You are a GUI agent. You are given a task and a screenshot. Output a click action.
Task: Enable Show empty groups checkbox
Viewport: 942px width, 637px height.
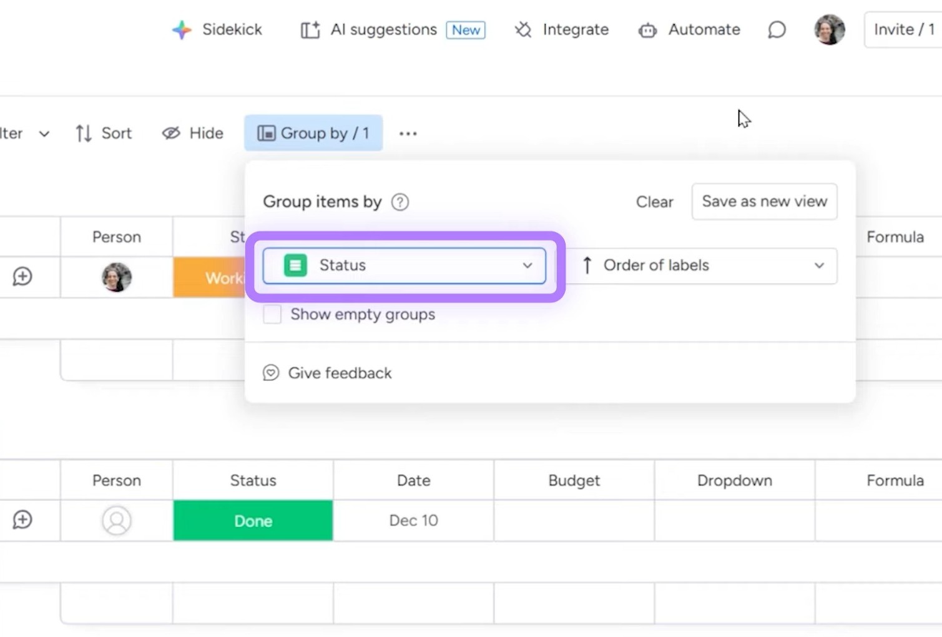[272, 314]
